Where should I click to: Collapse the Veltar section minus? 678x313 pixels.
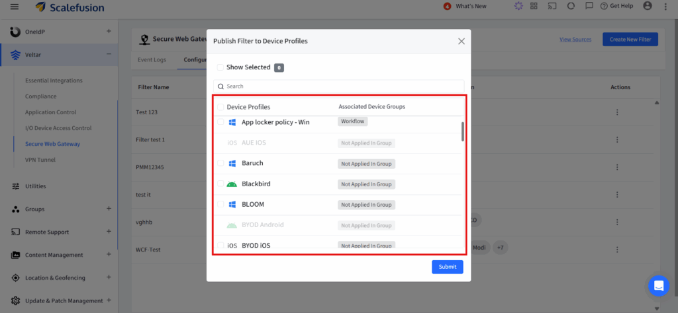click(x=109, y=54)
